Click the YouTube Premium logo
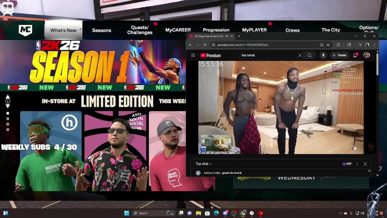This screenshot has width=387, height=218. point(210,55)
